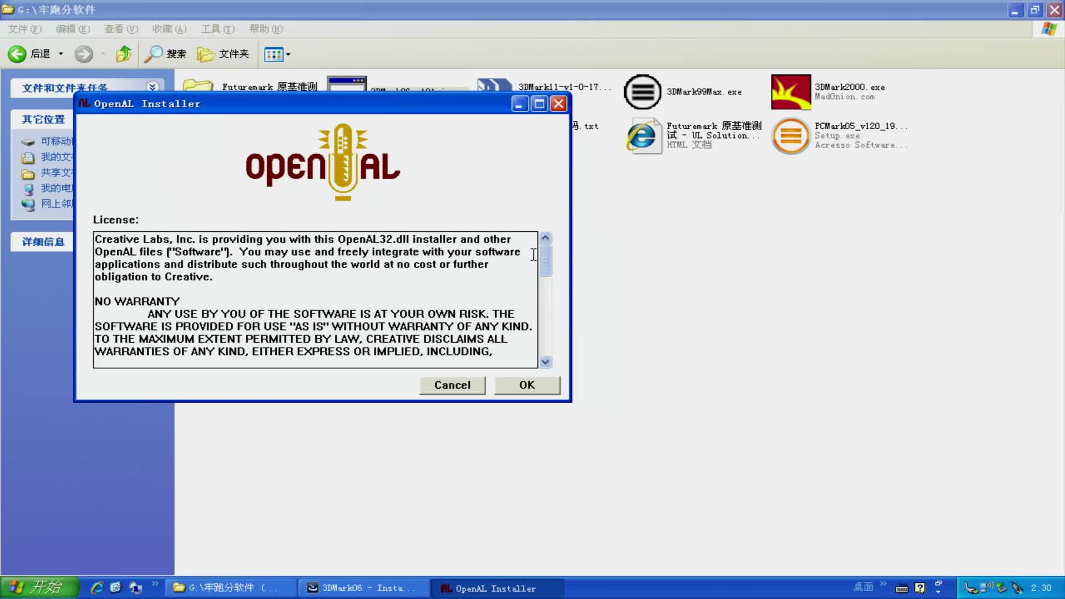Switch to 3DMark06 Install taskbar item
The image size is (1065, 599).
pyautogui.click(x=363, y=588)
